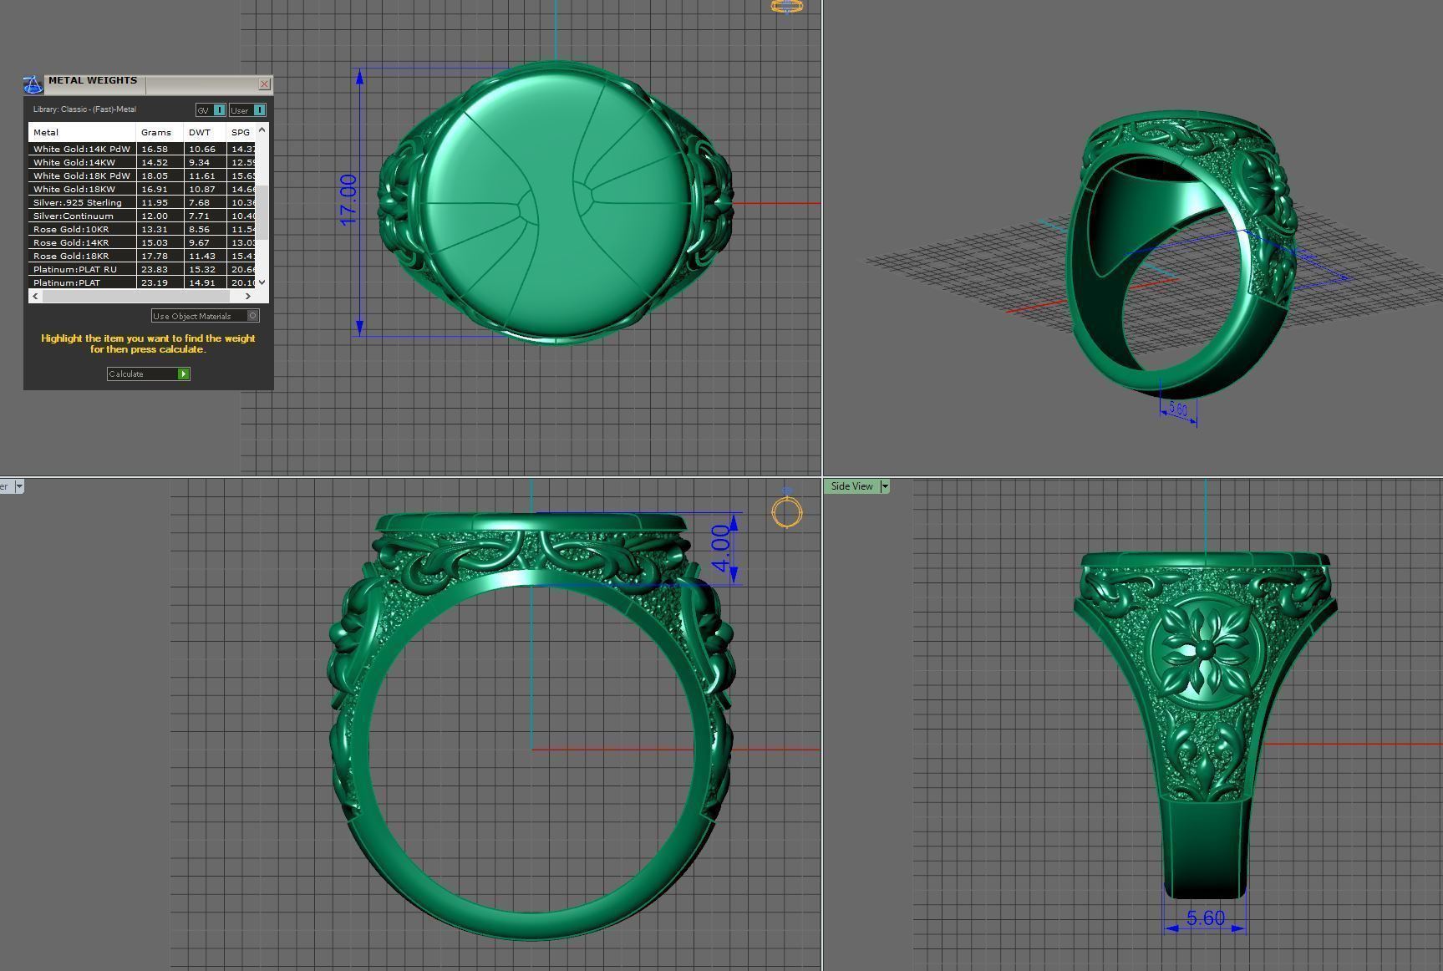This screenshot has width=1443, height=971.
Task: Click the Metal column header
Action: pyautogui.click(x=82, y=132)
